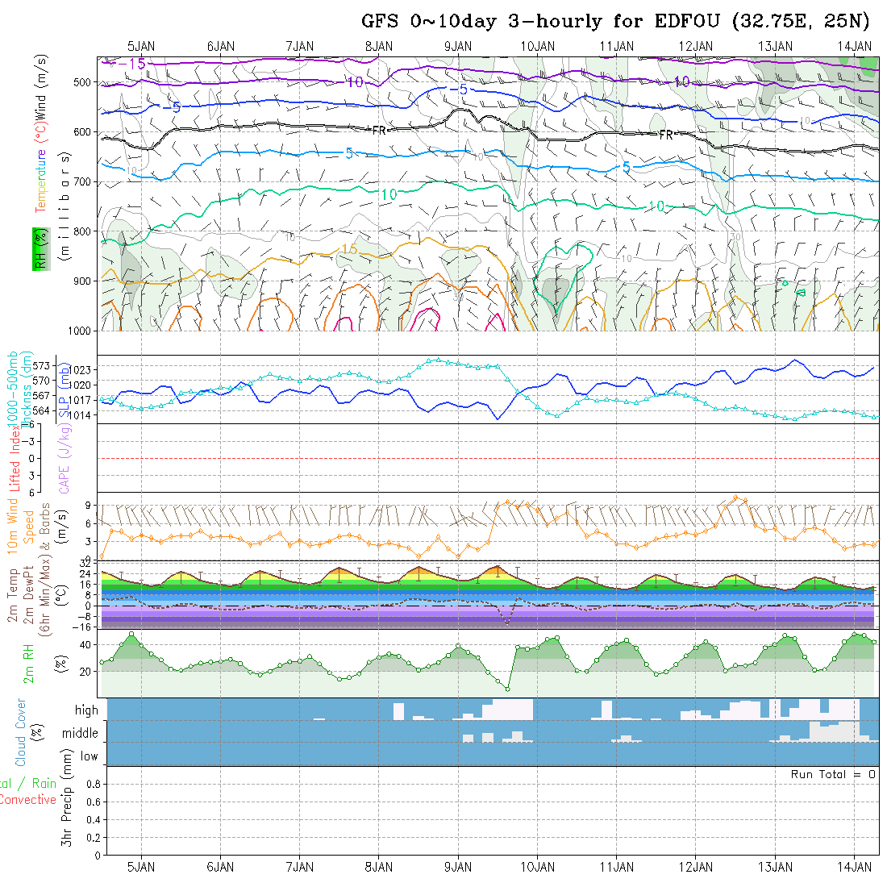Click the Cloud Cover axis title
Image resolution: width=887 pixels, height=887 pixels.
[x=21, y=732]
